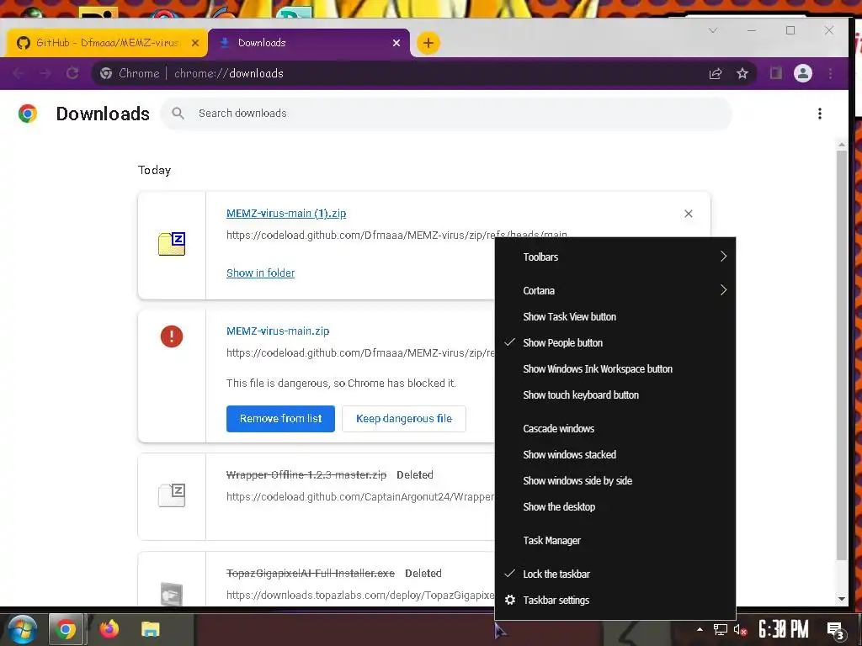
Task: Enable Show Task View button
Action: [615, 316]
